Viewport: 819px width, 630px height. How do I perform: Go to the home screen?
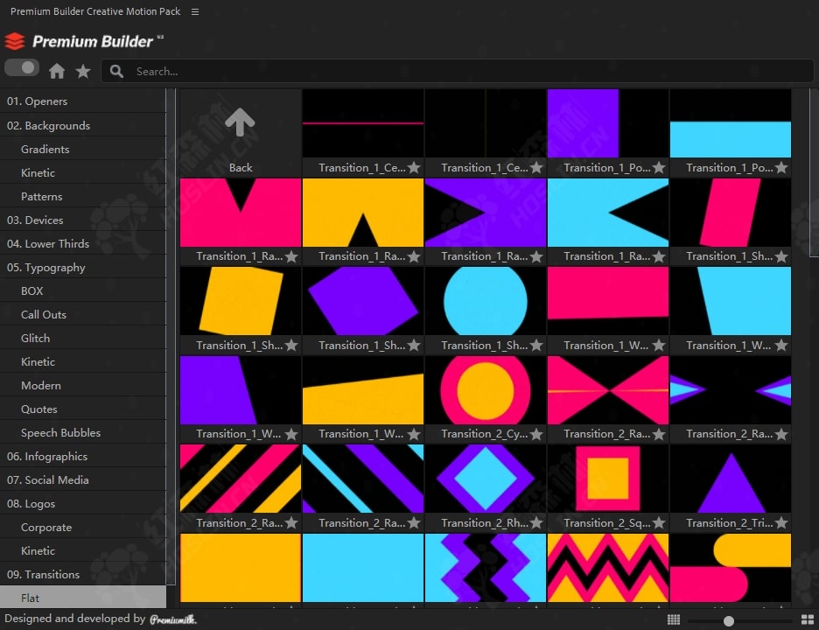[57, 71]
